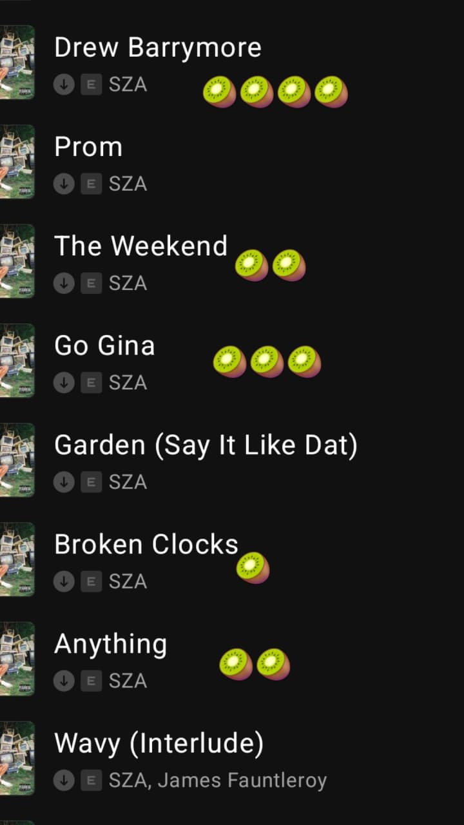The width and height of the screenshot is (464, 825).
Task: Open The Weekend track
Action: tap(140, 246)
